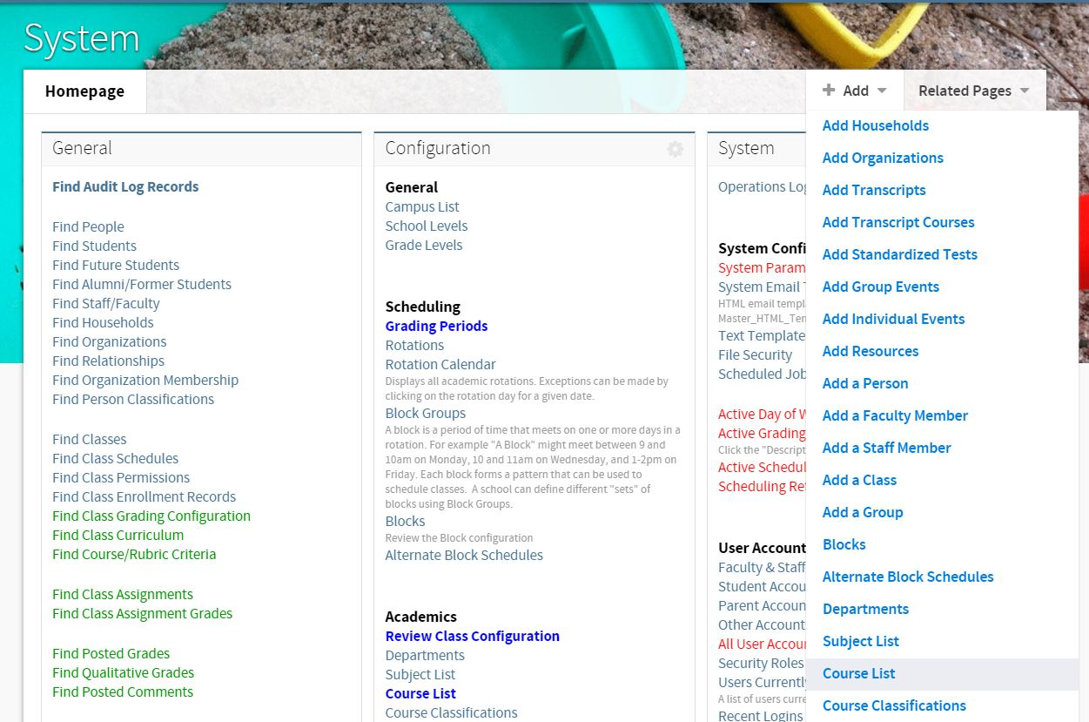Select "Add a Faculty Member" menu entry

[x=895, y=415]
